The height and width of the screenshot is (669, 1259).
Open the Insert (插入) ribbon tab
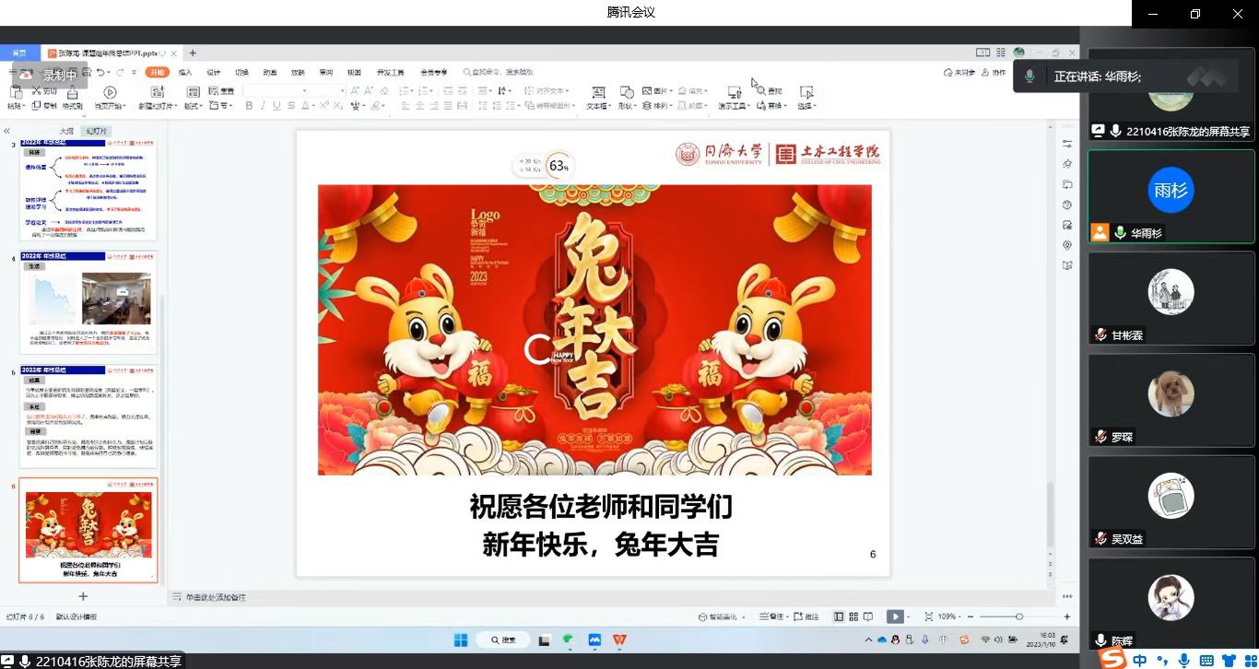[x=185, y=72]
